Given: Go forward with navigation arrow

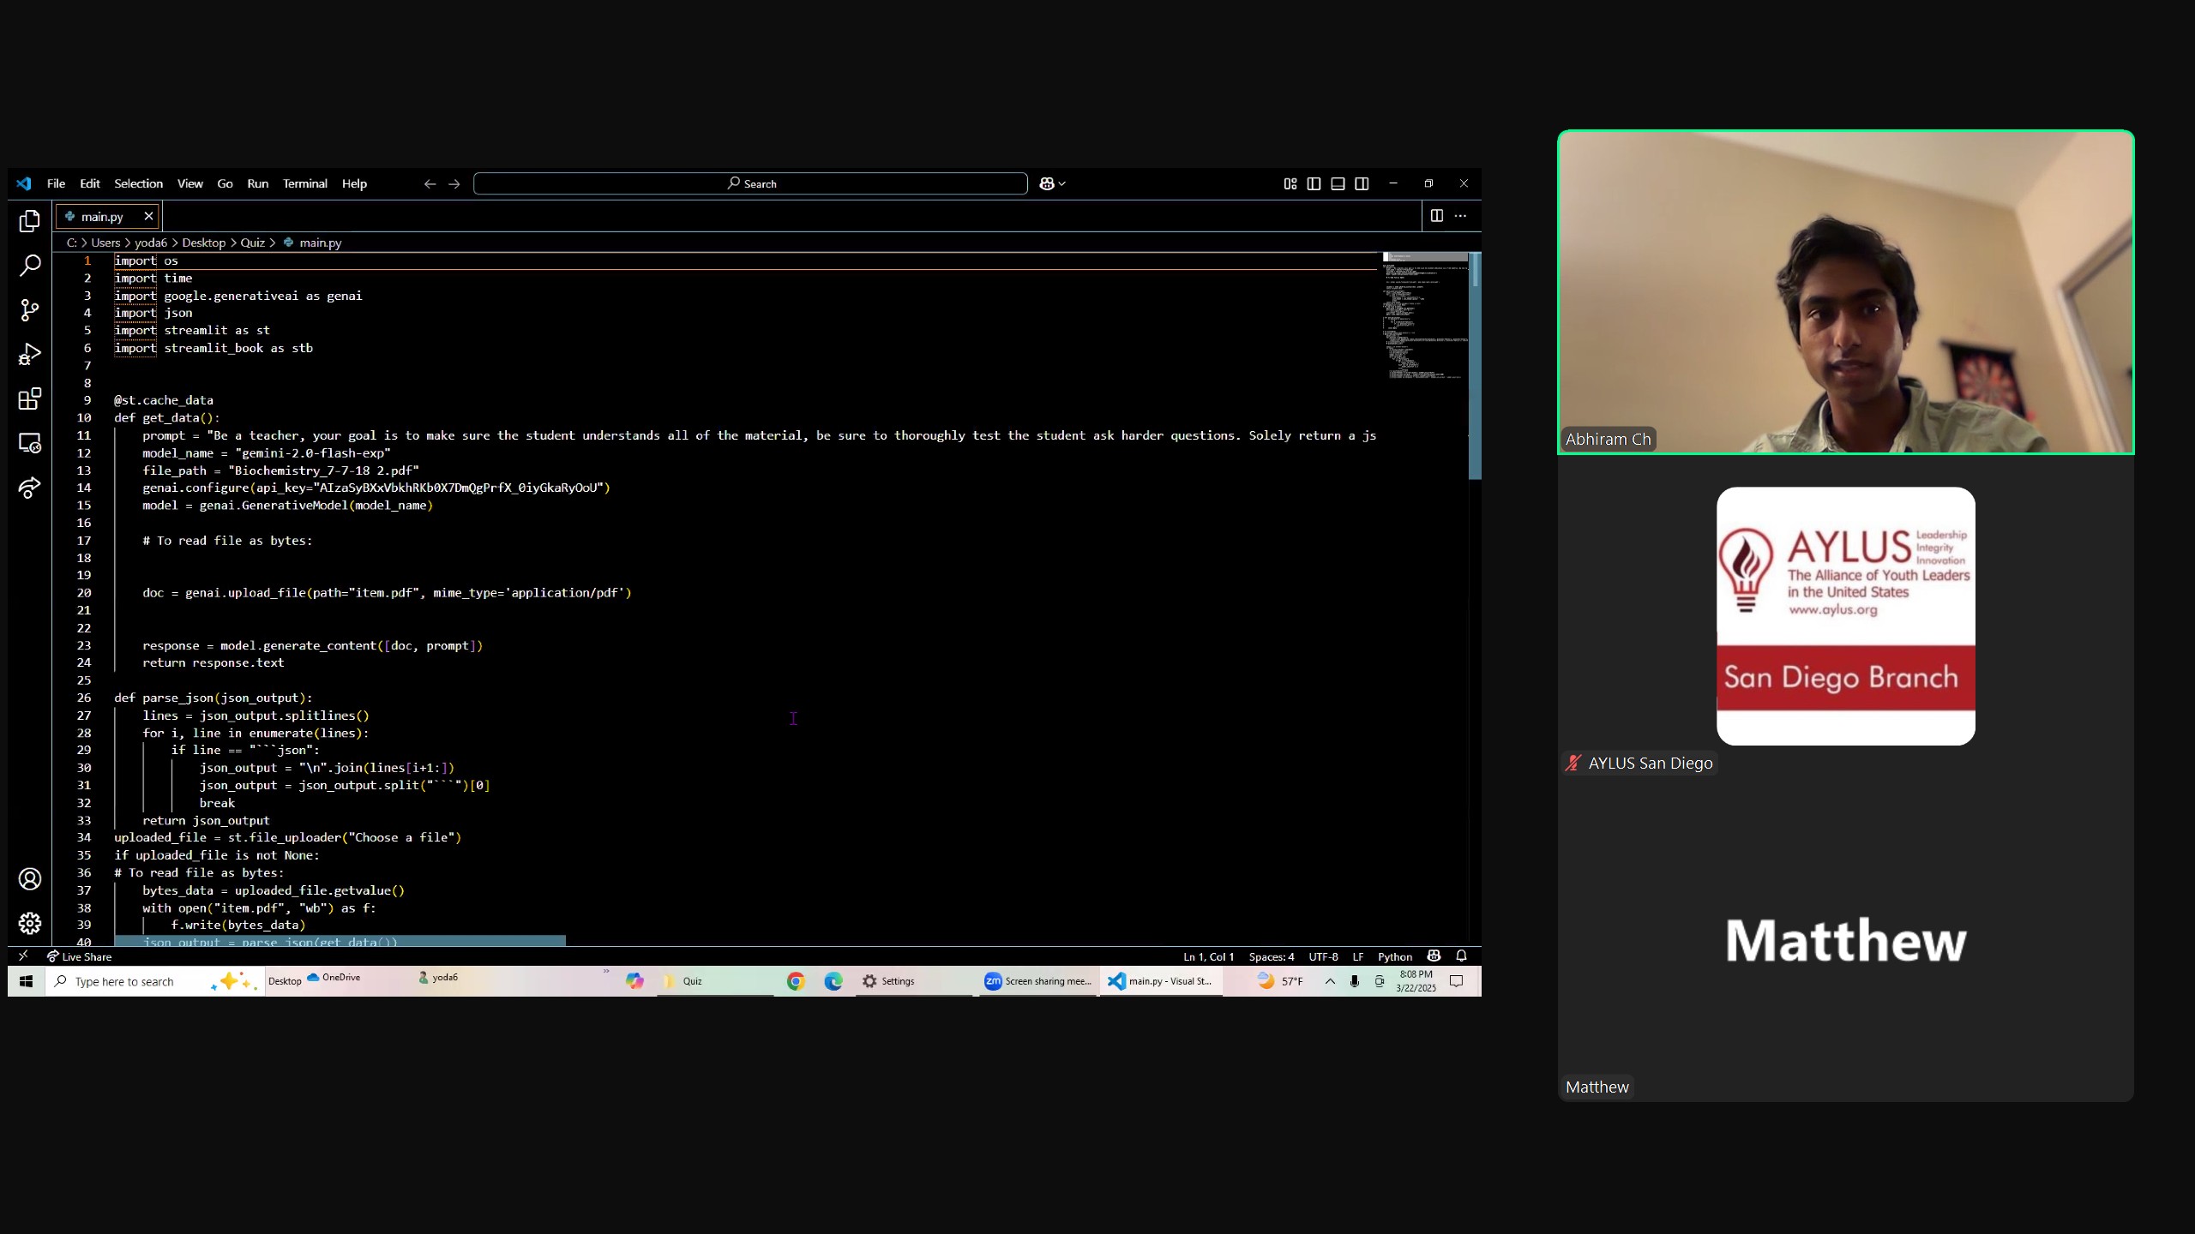Looking at the screenshot, I should tap(454, 183).
